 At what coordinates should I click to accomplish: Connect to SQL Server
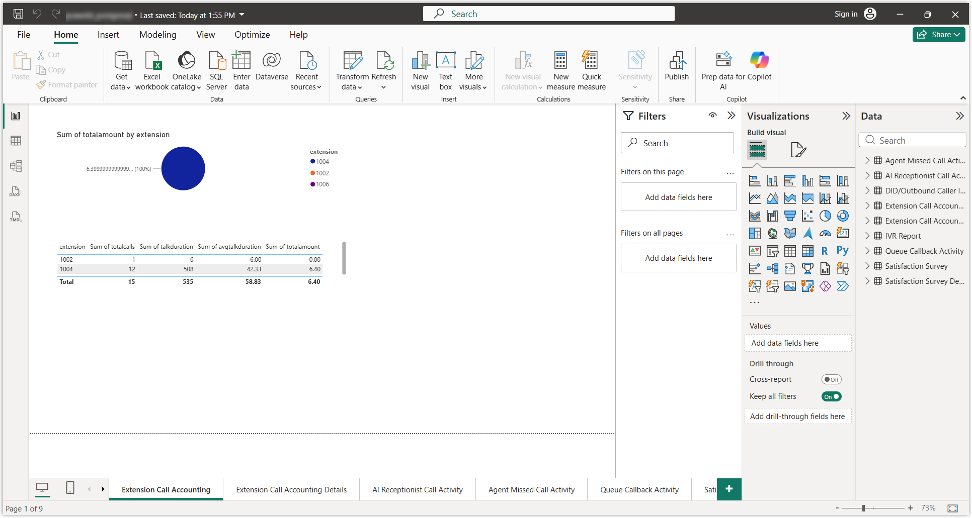point(216,70)
